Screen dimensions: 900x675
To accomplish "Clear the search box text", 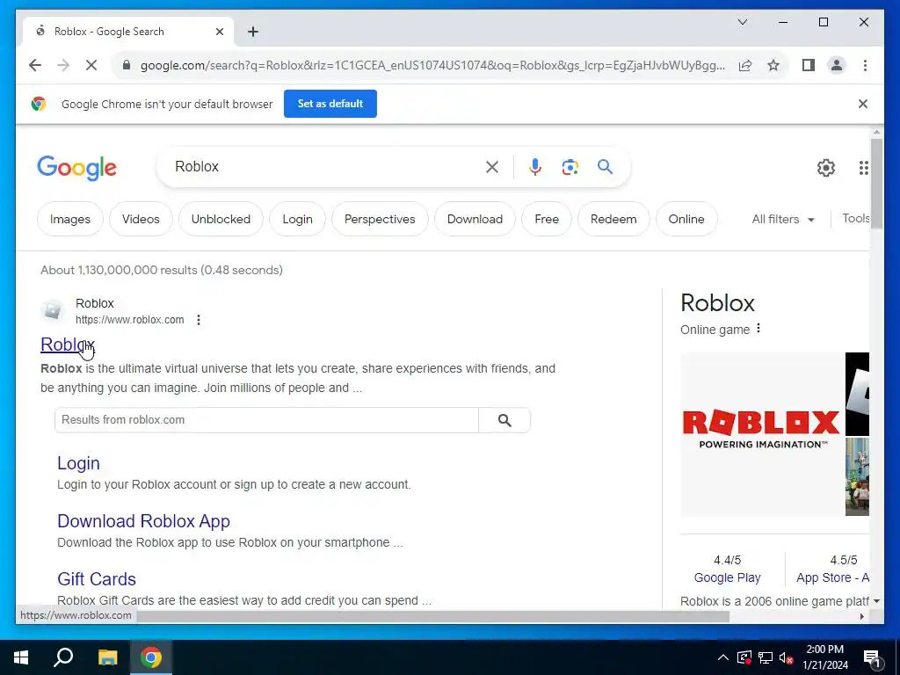I will click(x=492, y=167).
